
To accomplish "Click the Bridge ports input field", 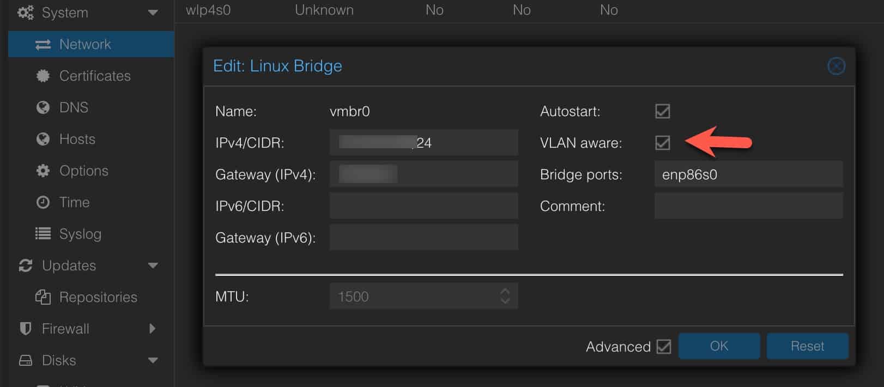I will tap(748, 174).
